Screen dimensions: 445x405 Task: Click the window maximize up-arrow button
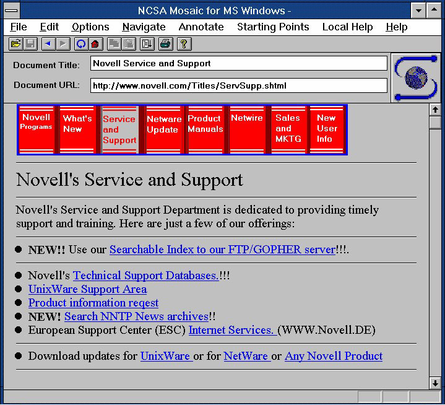coord(434,11)
